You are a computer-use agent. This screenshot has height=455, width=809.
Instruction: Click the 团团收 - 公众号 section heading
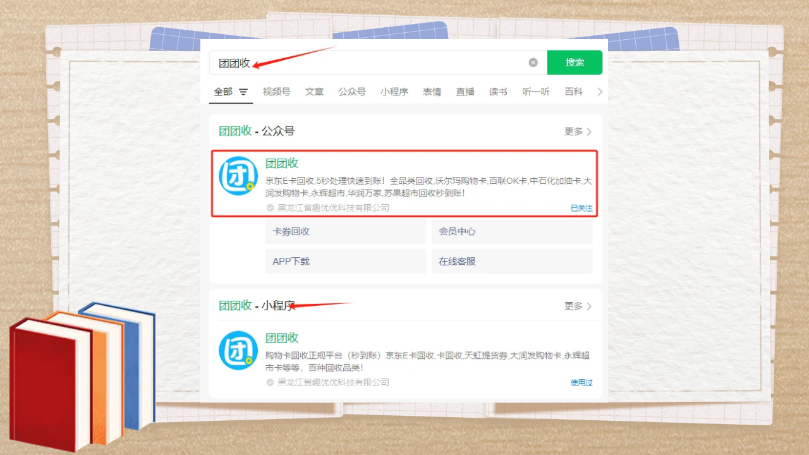click(257, 131)
